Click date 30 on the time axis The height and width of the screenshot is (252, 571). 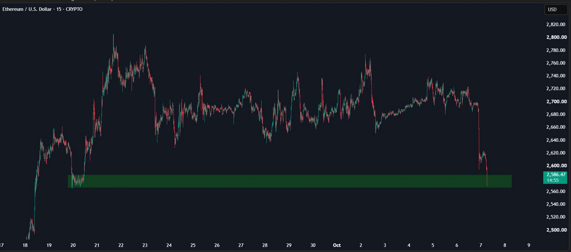click(x=313, y=245)
